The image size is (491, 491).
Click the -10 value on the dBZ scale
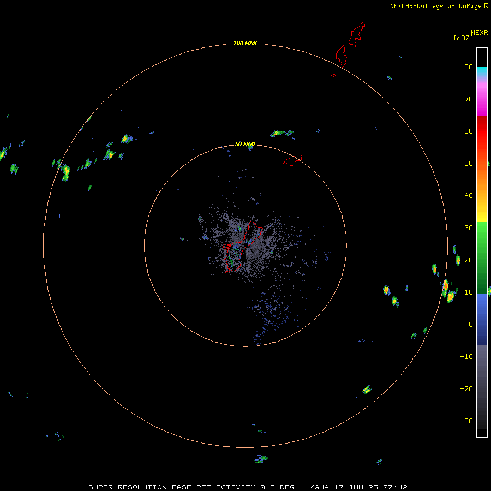[x=466, y=356]
